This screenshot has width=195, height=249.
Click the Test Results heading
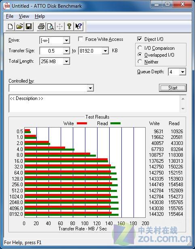pyautogui.click(x=97, y=117)
